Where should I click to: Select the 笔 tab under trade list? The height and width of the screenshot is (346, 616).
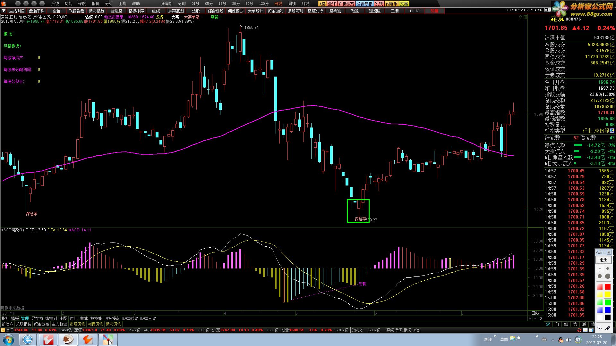(548, 324)
